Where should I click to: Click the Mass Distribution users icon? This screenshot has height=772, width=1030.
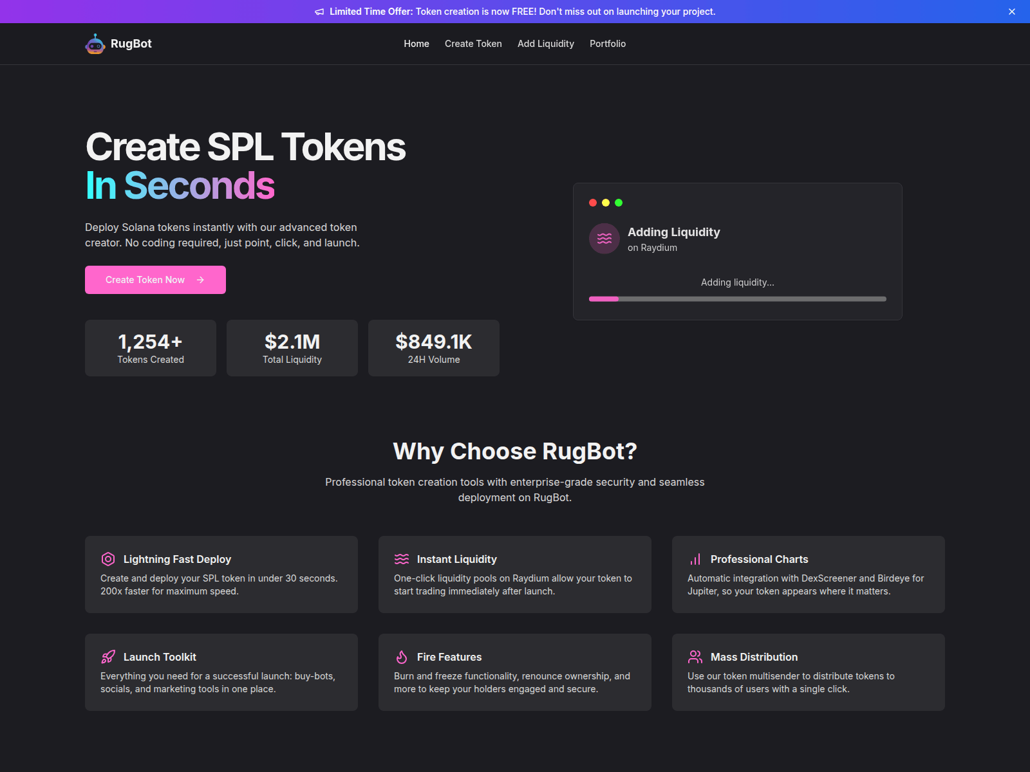tap(695, 657)
